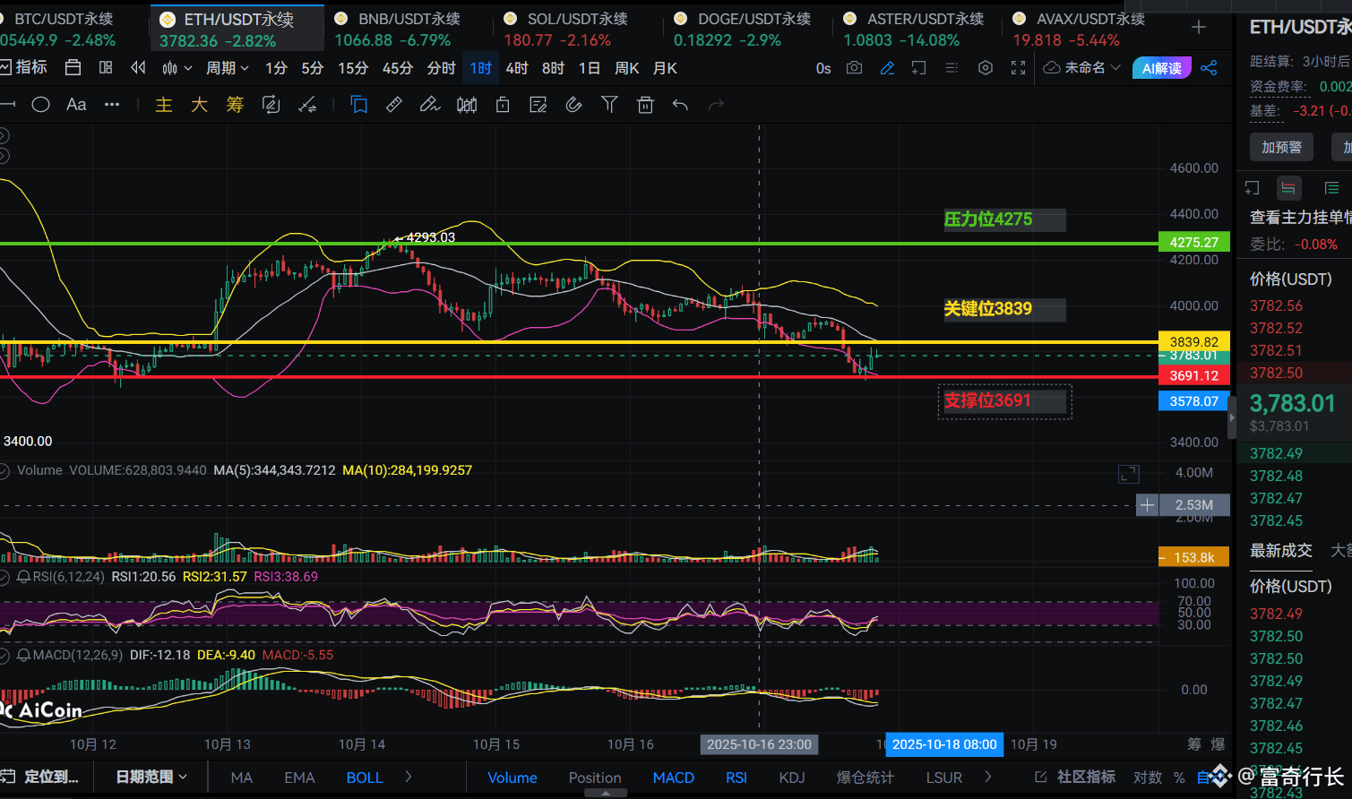Viewport: 1352px width, 799px height.
Task: Enable the KDJ sub-indicator
Action: 791,778
